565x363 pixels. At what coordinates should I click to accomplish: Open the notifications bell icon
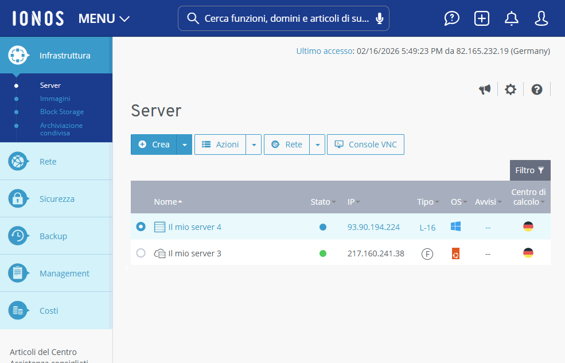(x=512, y=18)
